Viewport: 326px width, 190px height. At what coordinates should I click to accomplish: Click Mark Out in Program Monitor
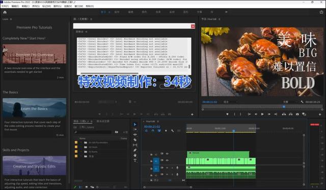(x=240, y=114)
